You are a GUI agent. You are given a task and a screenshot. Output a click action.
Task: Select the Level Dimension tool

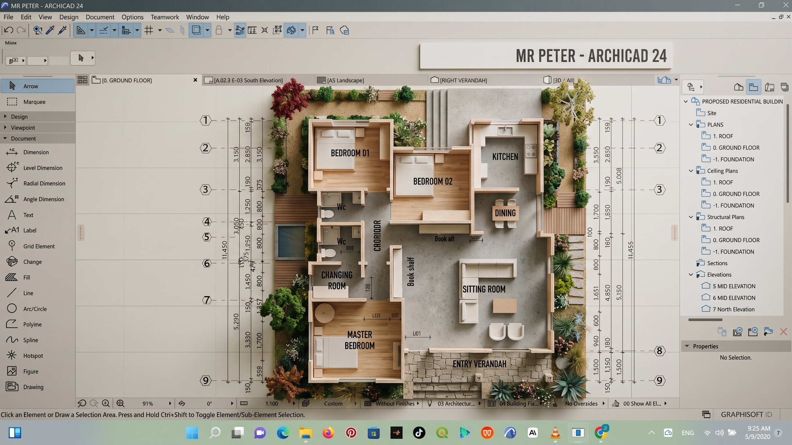pyautogui.click(x=37, y=168)
